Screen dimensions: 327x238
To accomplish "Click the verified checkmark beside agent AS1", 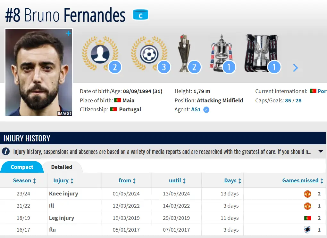I will click(206, 110).
